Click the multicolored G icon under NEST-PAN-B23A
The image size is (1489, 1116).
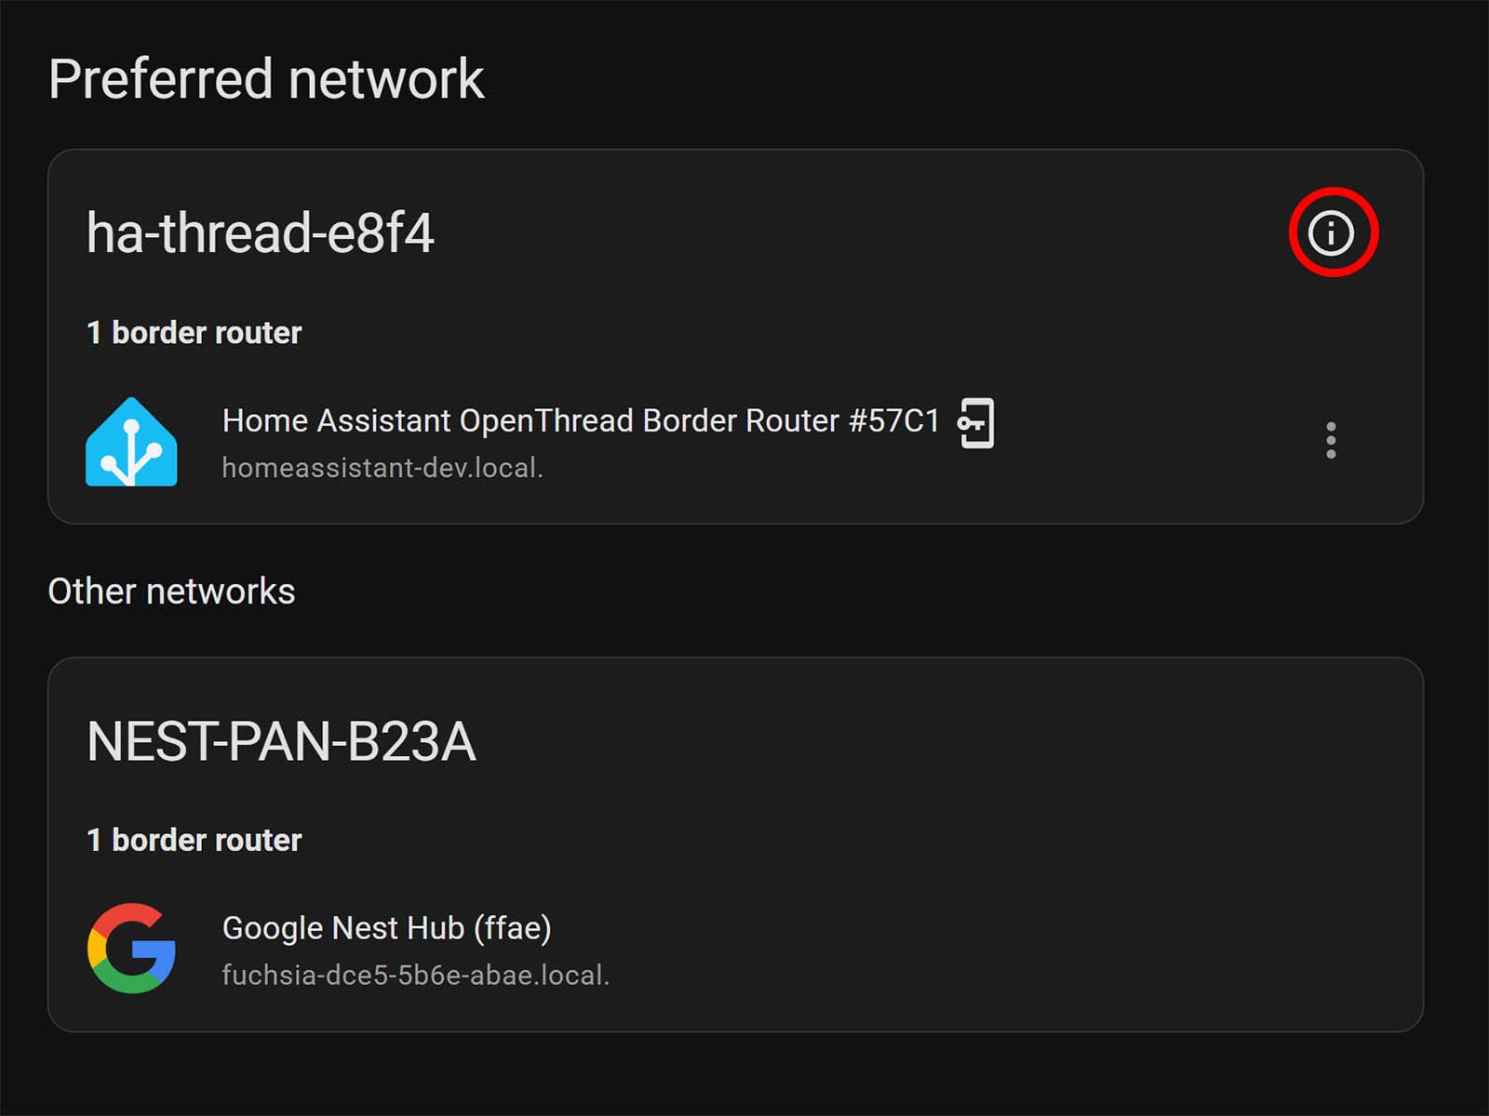click(x=131, y=949)
